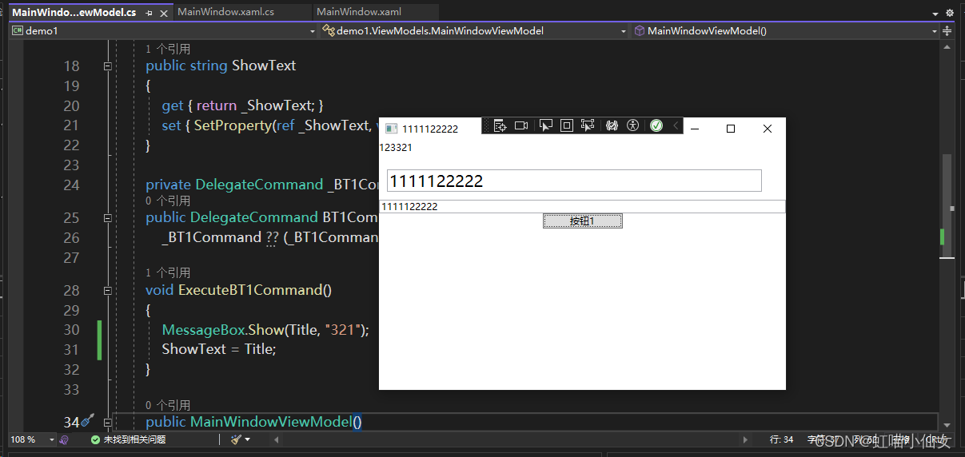
Task: Toggle Display Layout Adorners in debug toolbar
Action: pyautogui.click(x=567, y=125)
